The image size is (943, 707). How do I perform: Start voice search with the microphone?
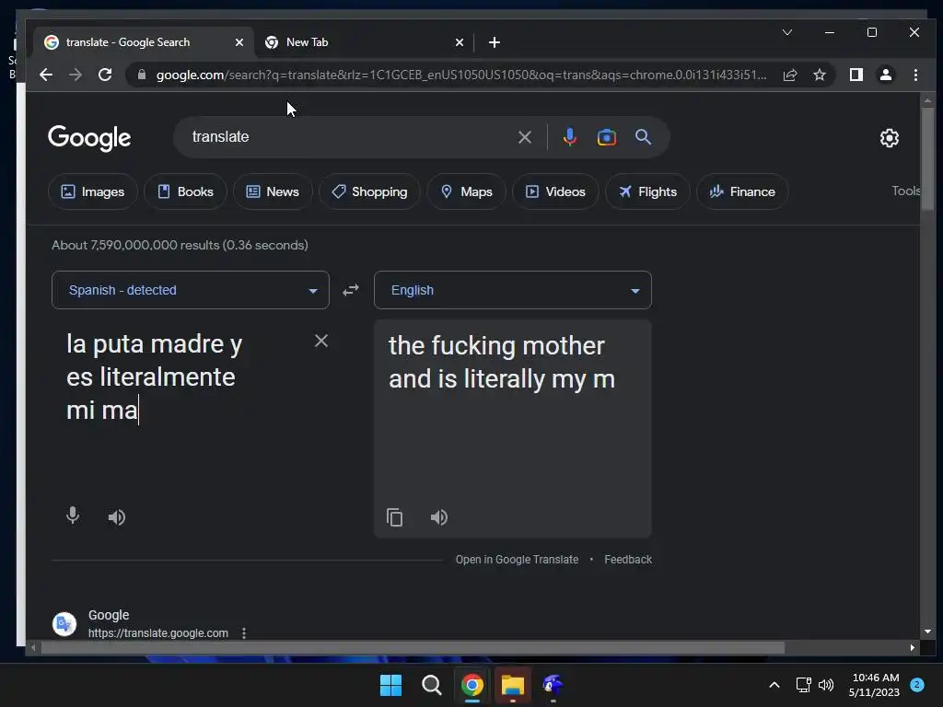point(569,137)
